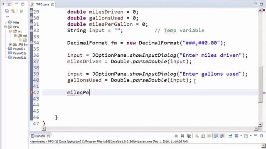Select the src folder
This screenshot has height=149, width=266.
[20, 31]
